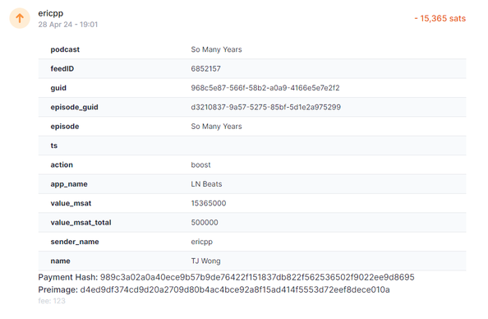
Task: Click the fee: 123 label
Action: pyautogui.click(x=52, y=301)
